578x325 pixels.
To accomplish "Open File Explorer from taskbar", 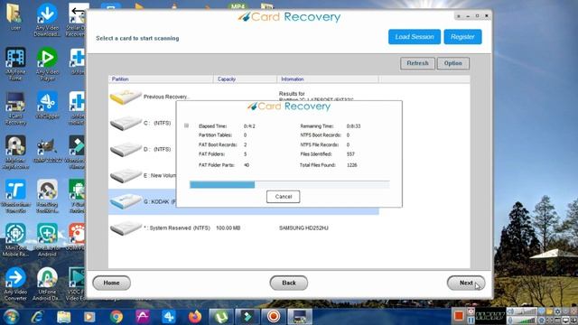I will click(64, 317).
